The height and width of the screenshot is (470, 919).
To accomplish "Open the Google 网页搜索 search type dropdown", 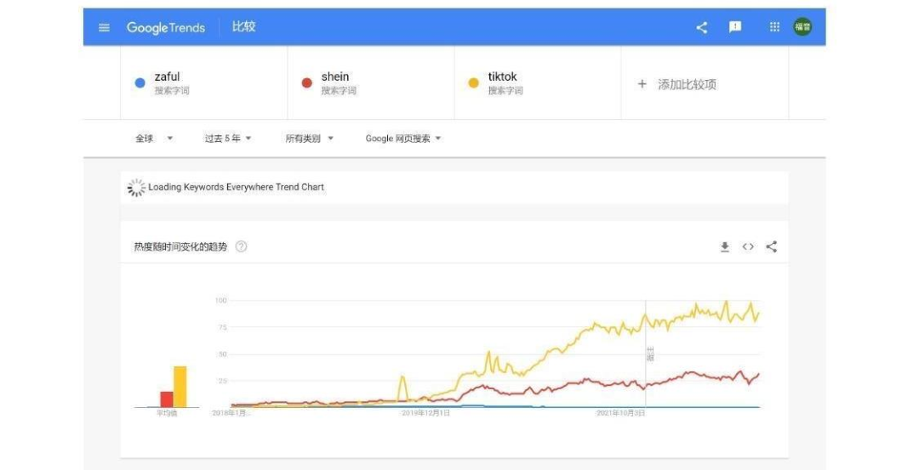I will point(403,139).
